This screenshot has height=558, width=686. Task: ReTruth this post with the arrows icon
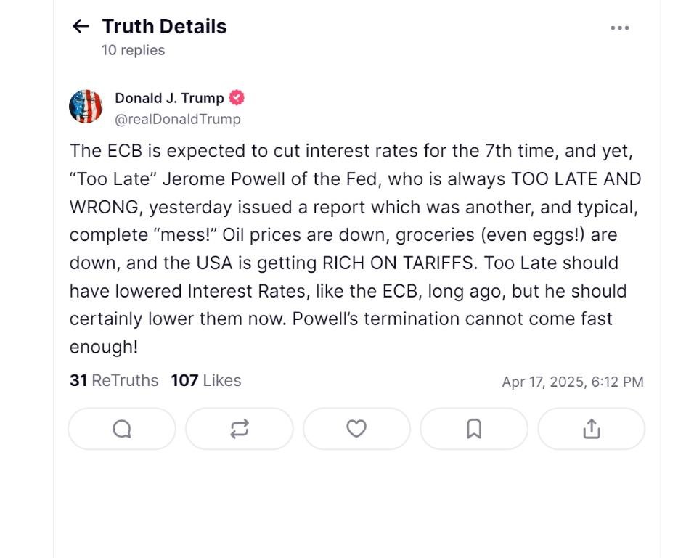[x=240, y=429]
